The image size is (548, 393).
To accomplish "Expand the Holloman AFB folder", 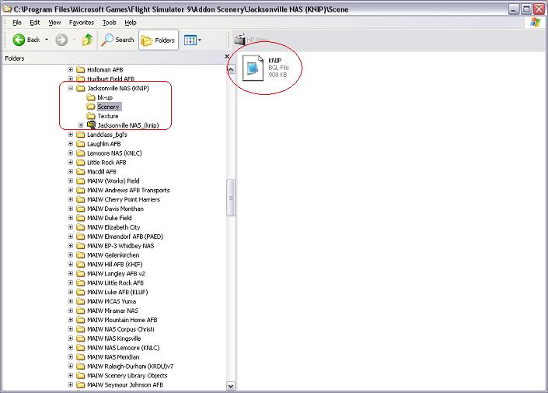I will 71,69.
